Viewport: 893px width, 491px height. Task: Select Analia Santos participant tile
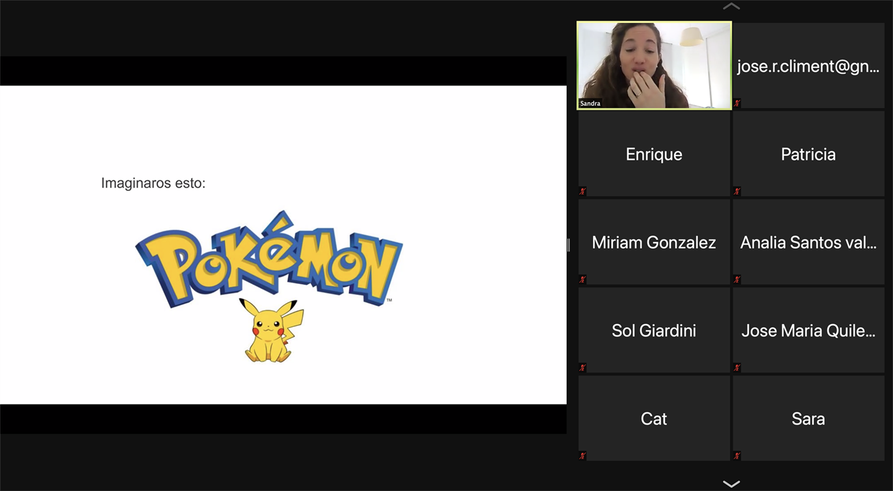[x=808, y=242]
